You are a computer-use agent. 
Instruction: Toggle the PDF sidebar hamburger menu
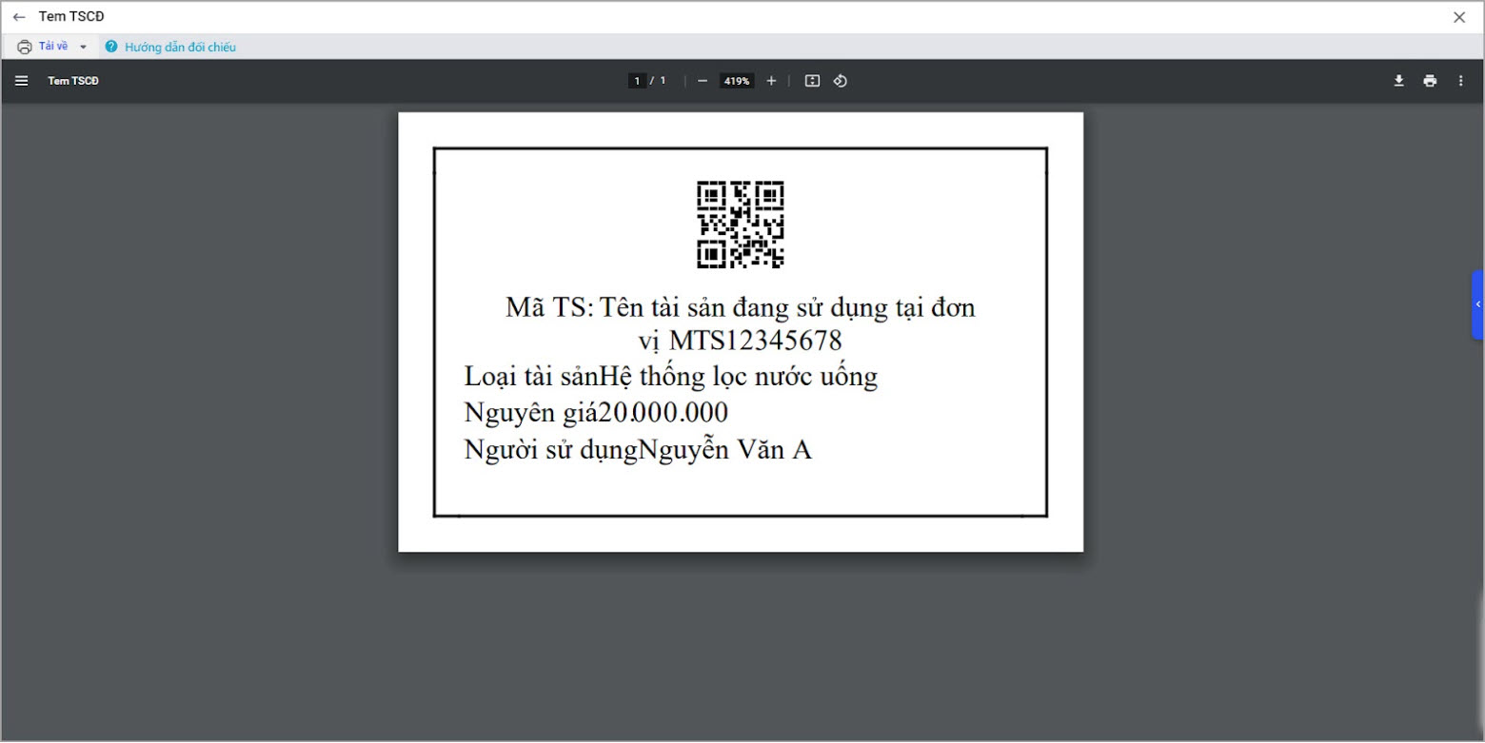tap(22, 81)
